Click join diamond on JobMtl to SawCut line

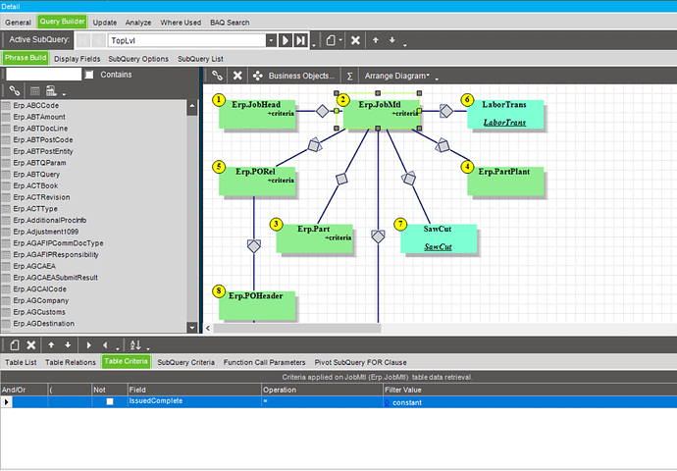coord(409,178)
